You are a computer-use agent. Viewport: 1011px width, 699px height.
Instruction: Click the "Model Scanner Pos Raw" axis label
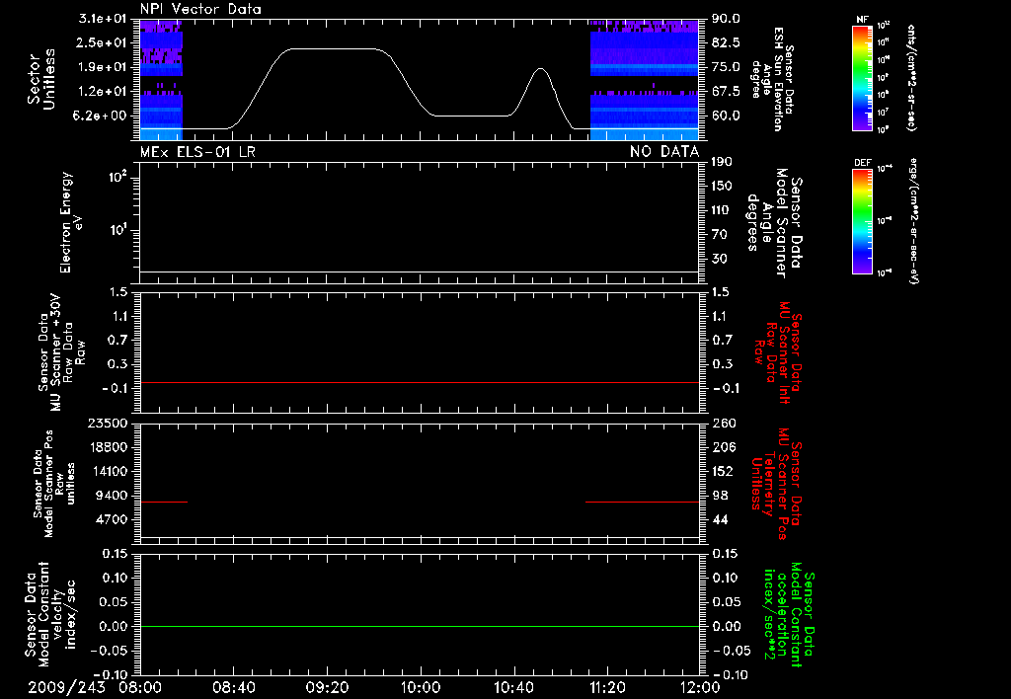[x=54, y=484]
